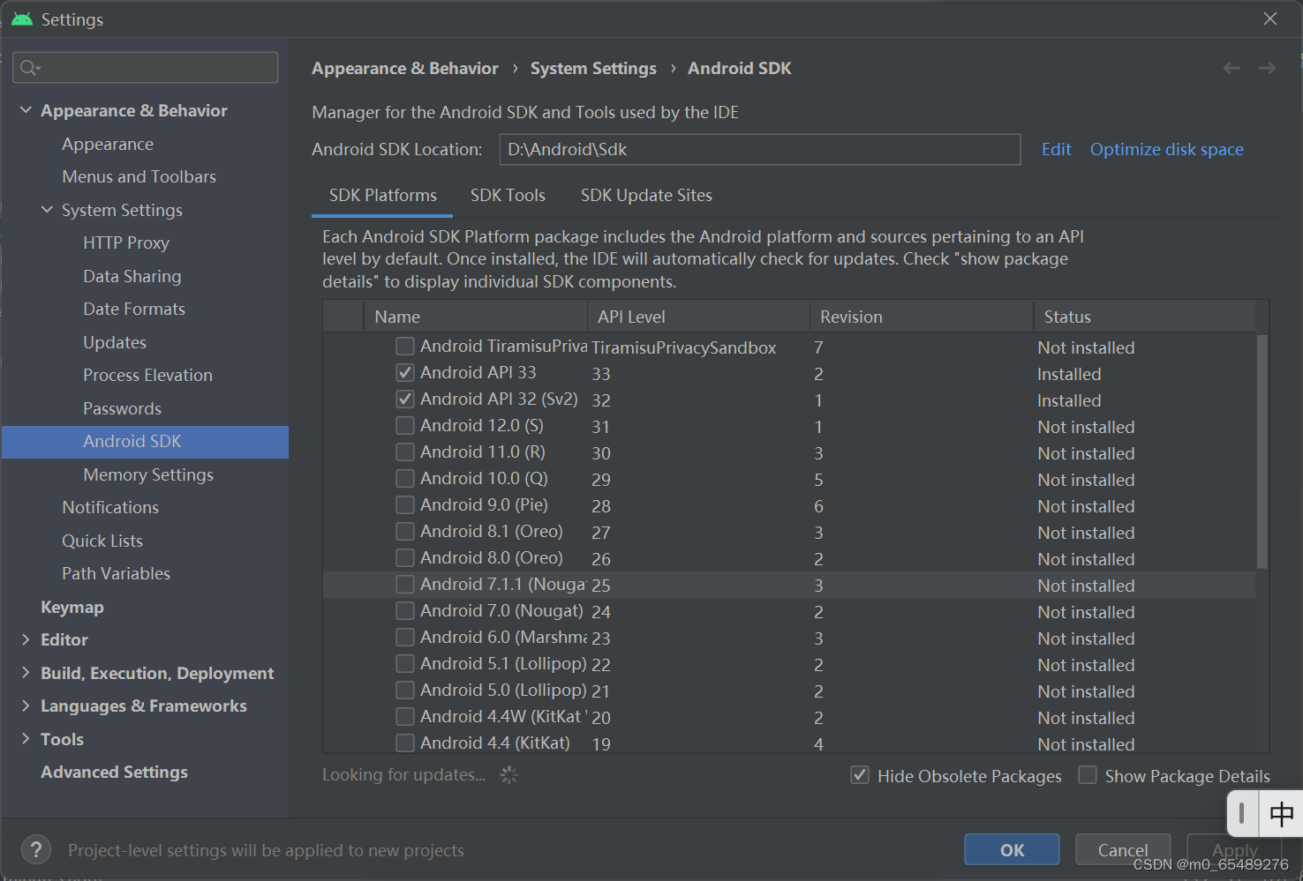This screenshot has height=881, width=1303.
Task: Check the Android 9.0 (Pie) checkbox
Action: click(405, 504)
